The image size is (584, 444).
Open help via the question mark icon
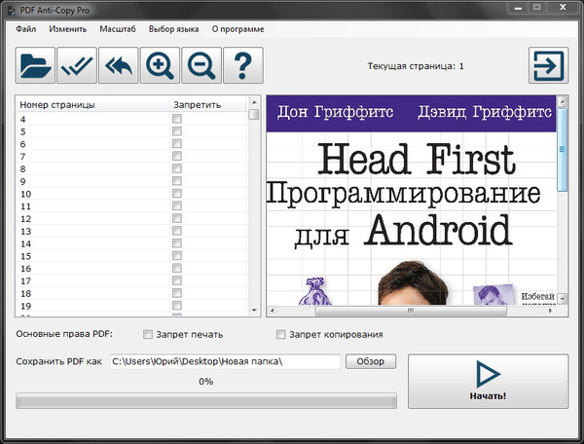pos(243,65)
